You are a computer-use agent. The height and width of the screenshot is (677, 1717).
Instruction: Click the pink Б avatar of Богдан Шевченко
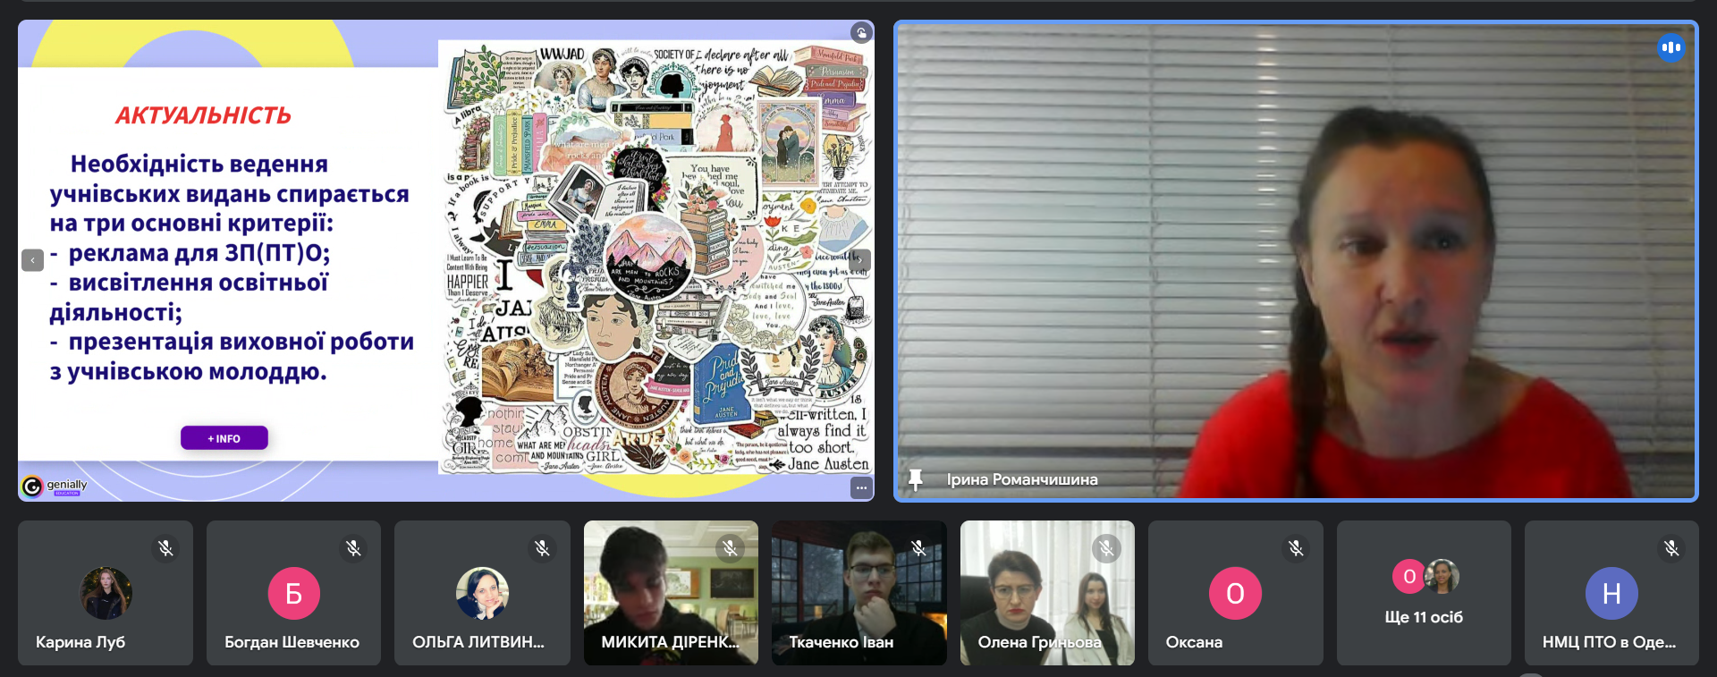(293, 593)
